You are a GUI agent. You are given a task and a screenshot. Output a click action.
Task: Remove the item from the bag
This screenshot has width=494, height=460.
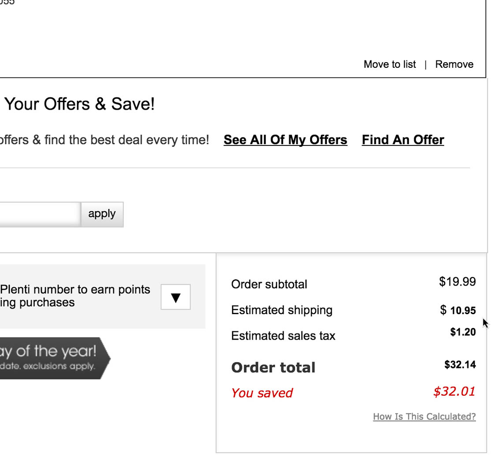tap(454, 64)
